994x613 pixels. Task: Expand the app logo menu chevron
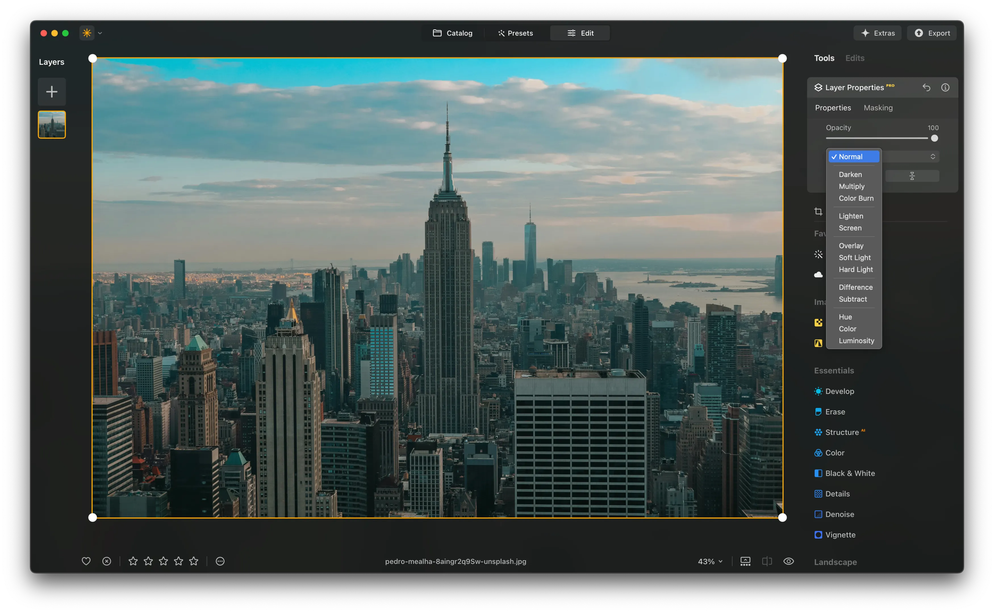pos(100,33)
